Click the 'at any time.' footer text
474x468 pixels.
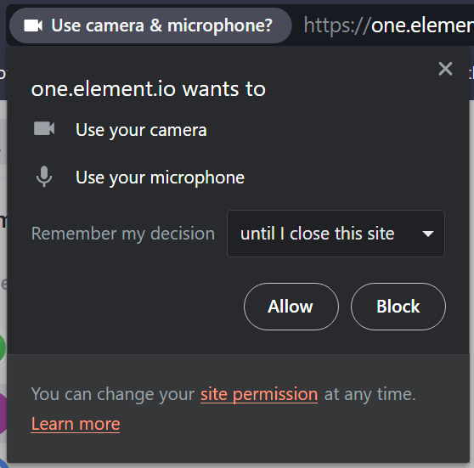(x=370, y=394)
